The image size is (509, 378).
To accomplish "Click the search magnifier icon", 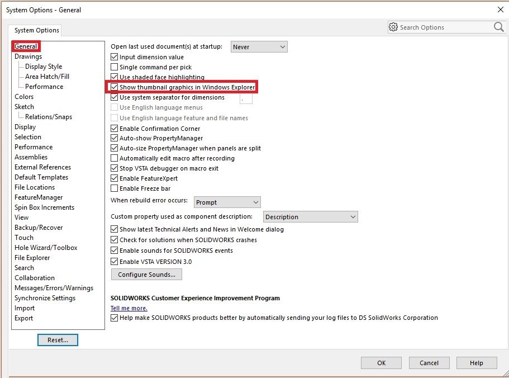I will (x=498, y=27).
